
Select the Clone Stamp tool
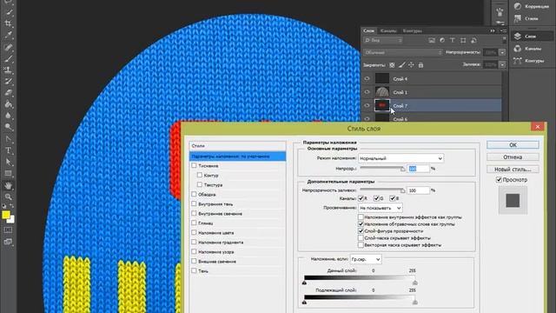coord(8,70)
